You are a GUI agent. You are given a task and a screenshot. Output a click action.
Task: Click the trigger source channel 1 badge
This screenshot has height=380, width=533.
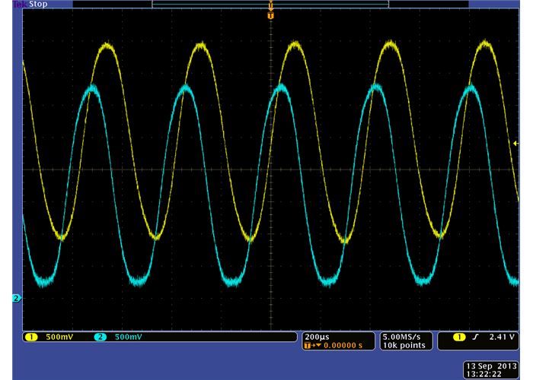coord(459,337)
